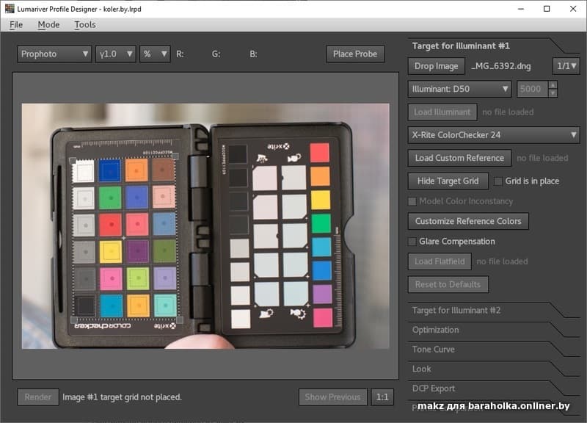Collapse Target for Illuminant #1 section

pos(461,46)
